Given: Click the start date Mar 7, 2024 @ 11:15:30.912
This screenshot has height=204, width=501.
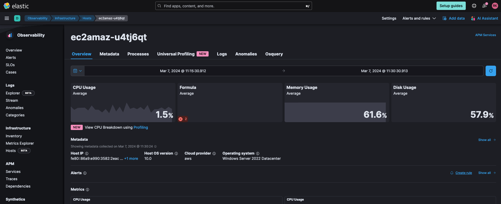Looking at the screenshot, I should (x=183, y=71).
